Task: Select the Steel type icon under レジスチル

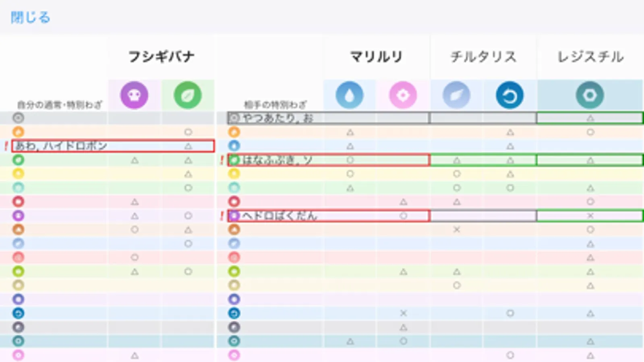Action: pyautogui.click(x=590, y=95)
